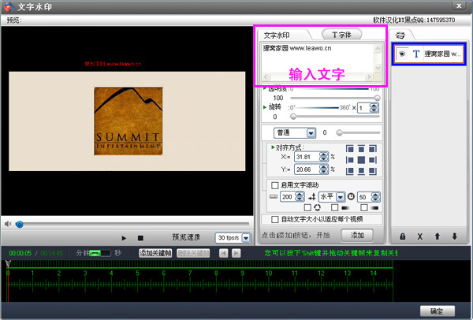
Task: Click the greyed keyframe delete button
Action: tap(193, 253)
